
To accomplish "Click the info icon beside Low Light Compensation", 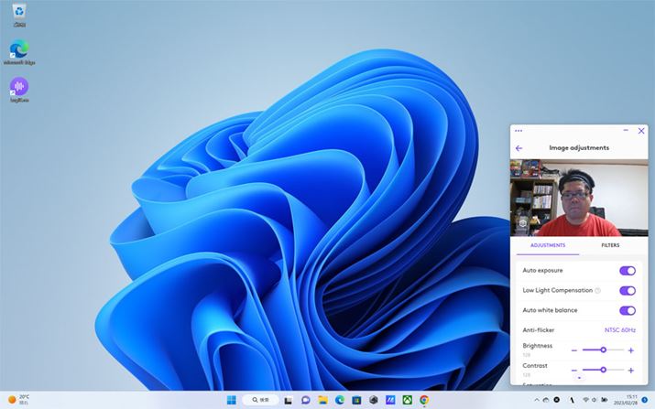I will coord(597,291).
